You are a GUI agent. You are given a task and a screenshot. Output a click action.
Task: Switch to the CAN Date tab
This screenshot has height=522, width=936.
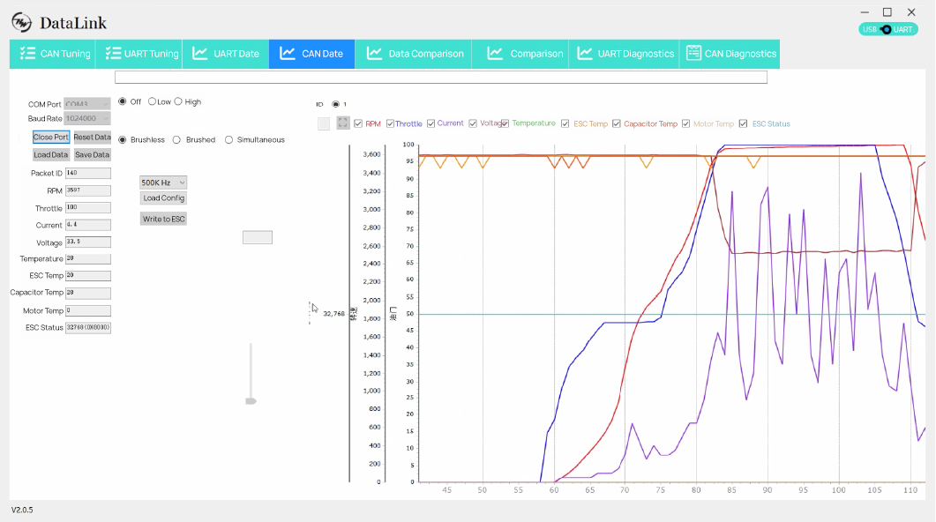311,53
